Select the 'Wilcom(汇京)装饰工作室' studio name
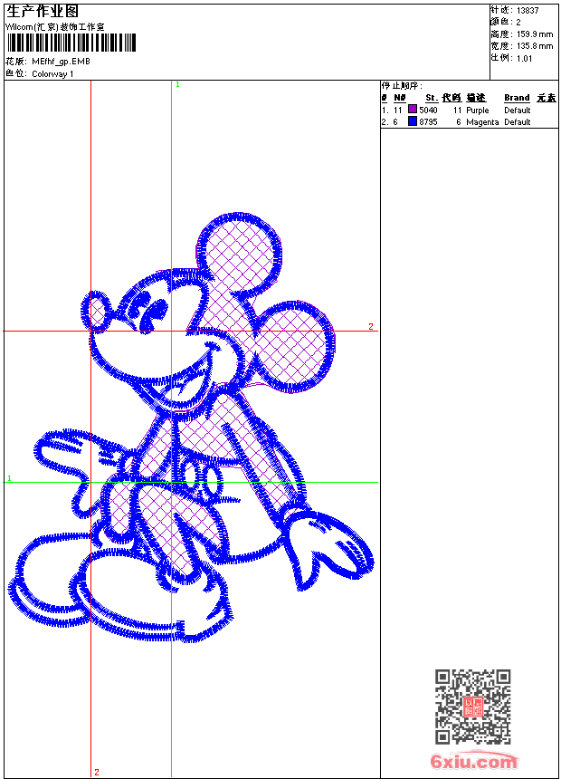This screenshot has height=779, width=561. (55, 27)
